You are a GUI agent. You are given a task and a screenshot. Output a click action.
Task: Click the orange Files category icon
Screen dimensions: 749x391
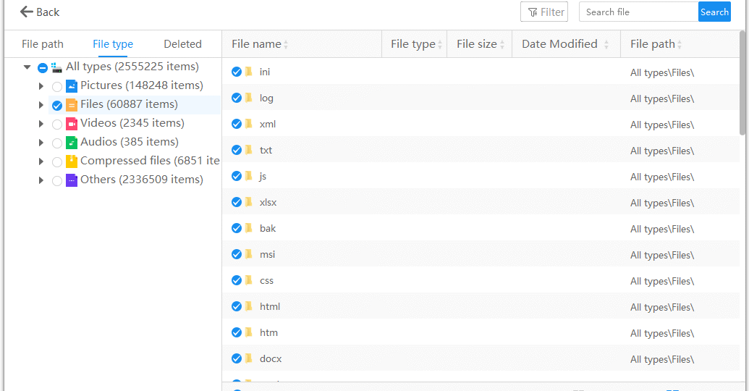click(72, 105)
